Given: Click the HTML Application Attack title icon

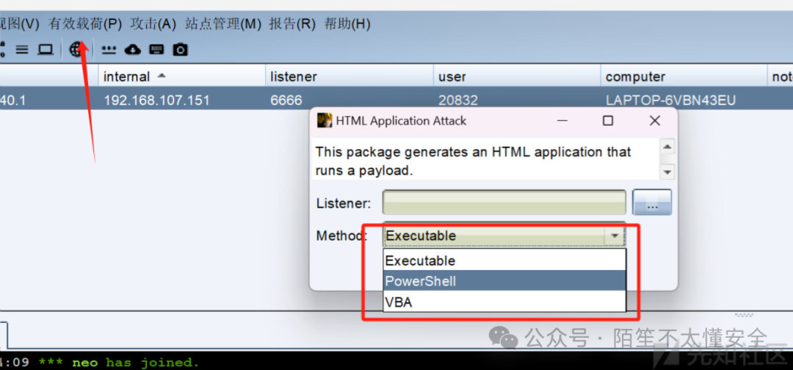Looking at the screenshot, I should click(x=325, y=121).
